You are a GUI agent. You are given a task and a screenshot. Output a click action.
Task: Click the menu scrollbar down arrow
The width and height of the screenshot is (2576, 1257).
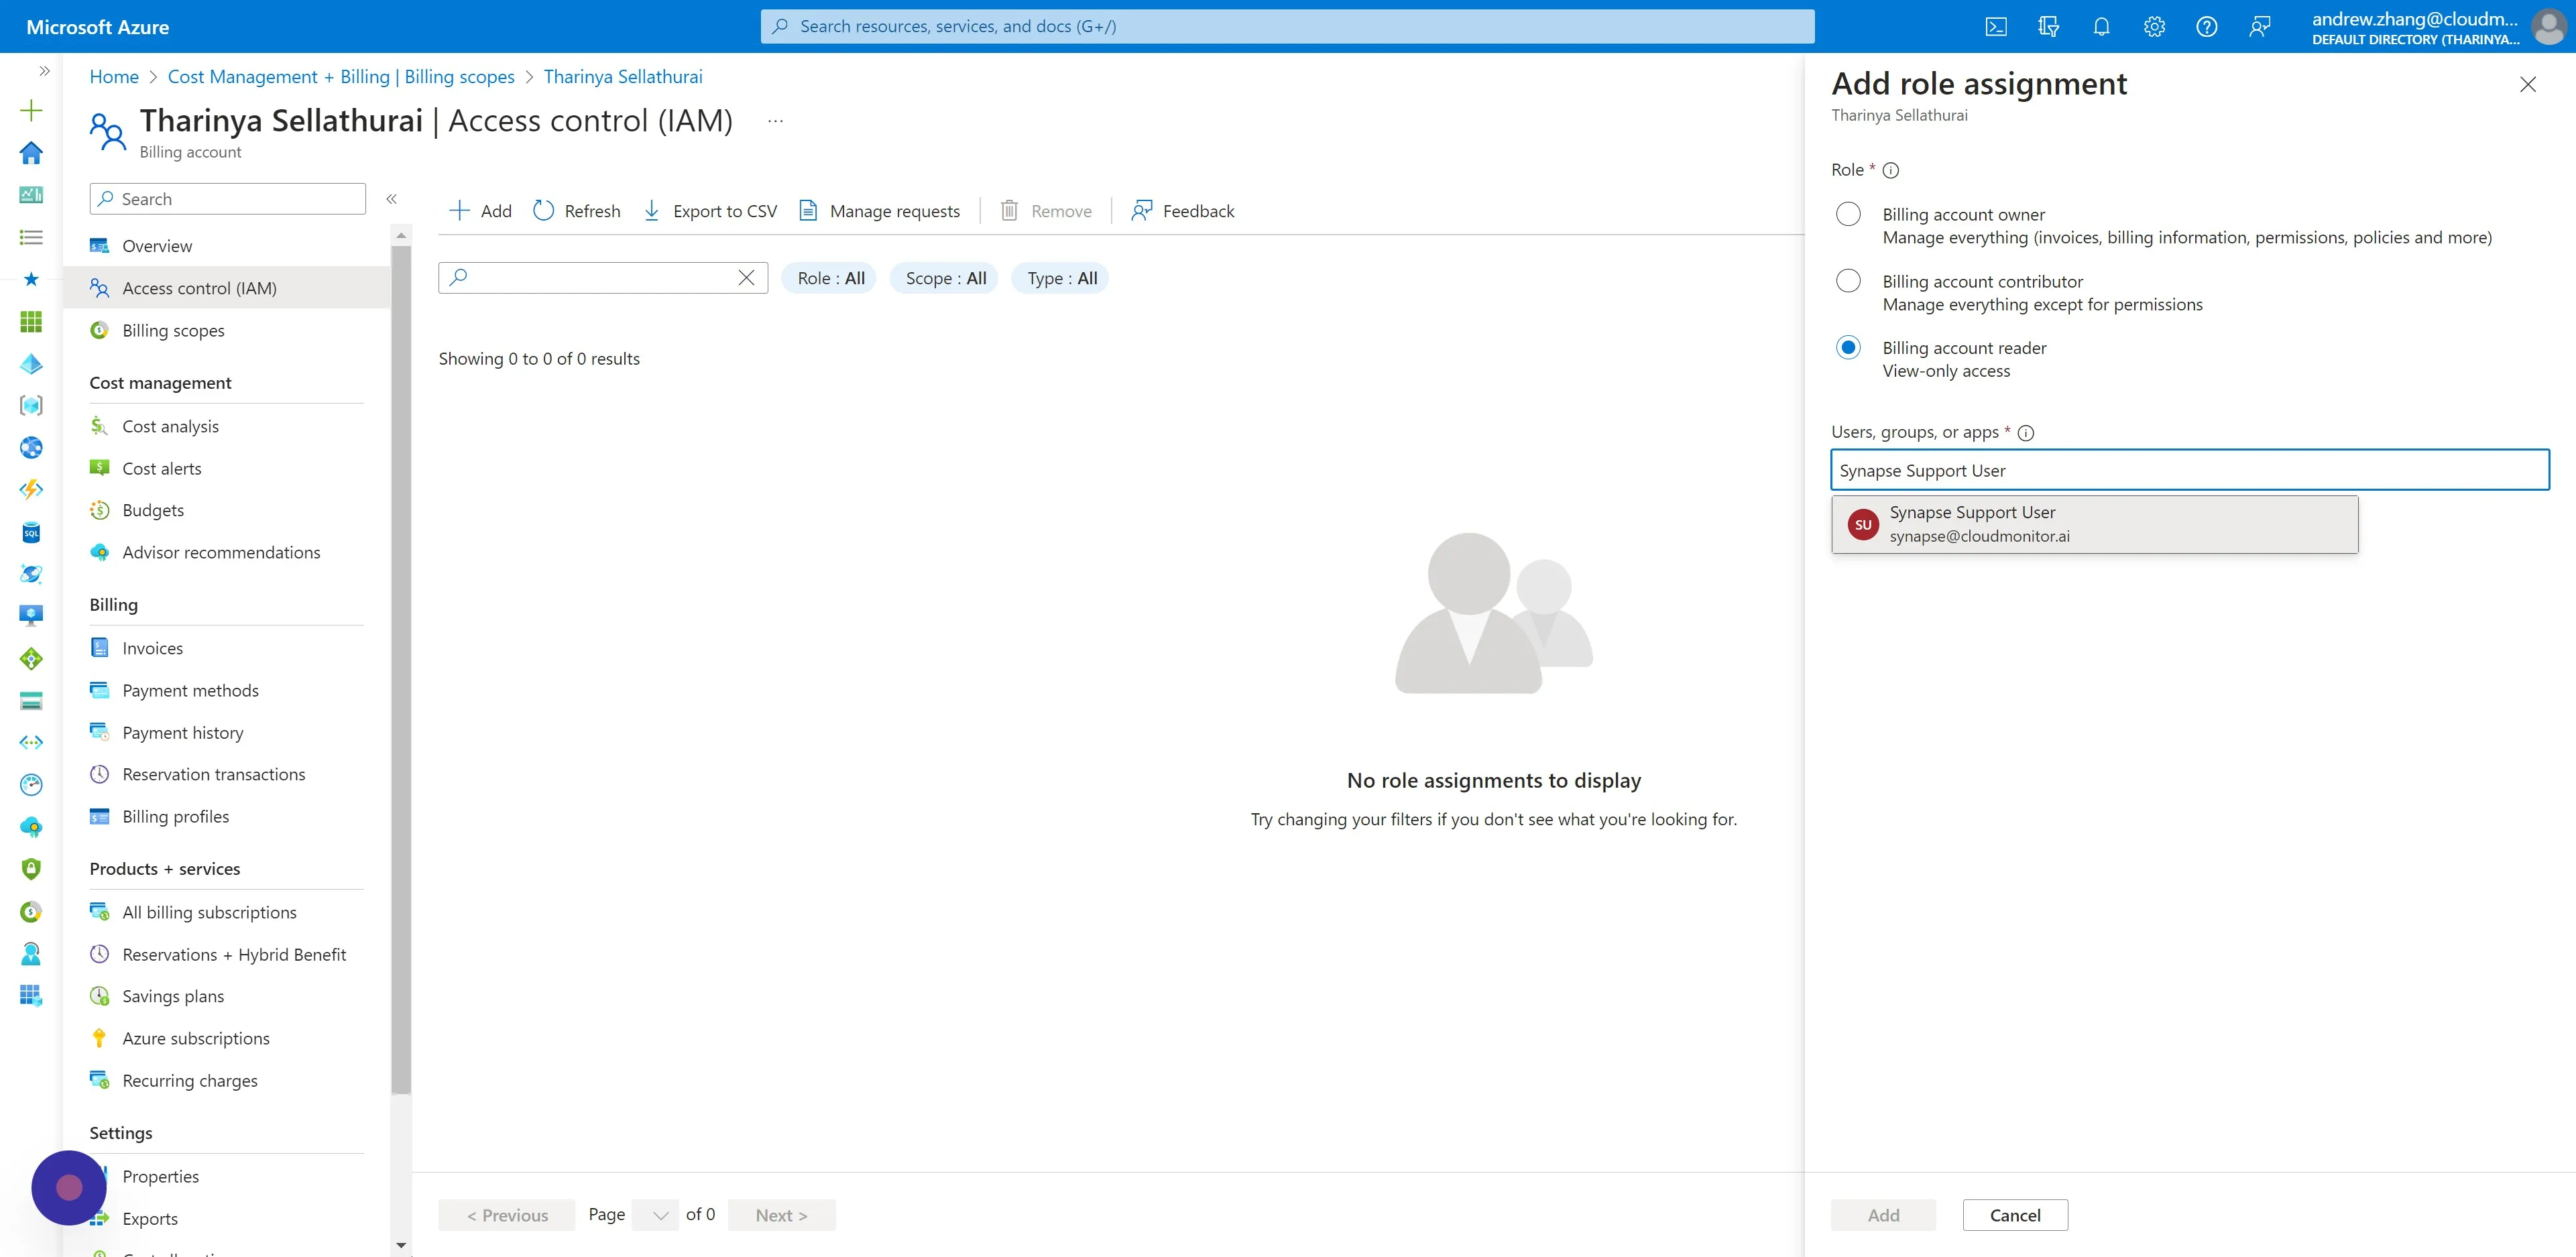coord(401,1245)
